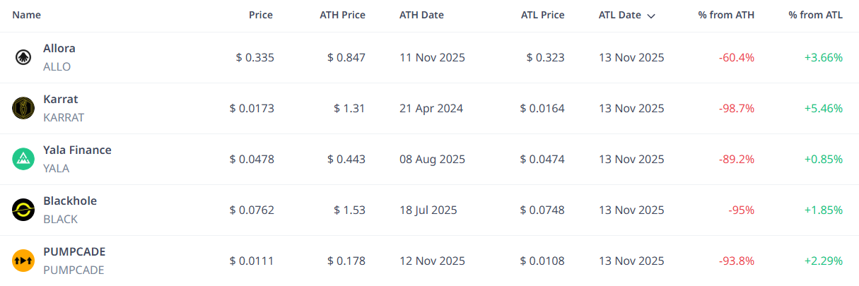Toggle sort arrow beside ATL Date
This screenshot has width=859, height=286.
point(650,16)
